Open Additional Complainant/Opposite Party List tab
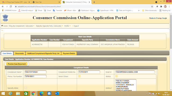 tap(43, 53)
